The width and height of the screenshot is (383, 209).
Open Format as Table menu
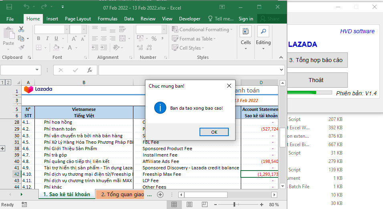pos(194,38)
